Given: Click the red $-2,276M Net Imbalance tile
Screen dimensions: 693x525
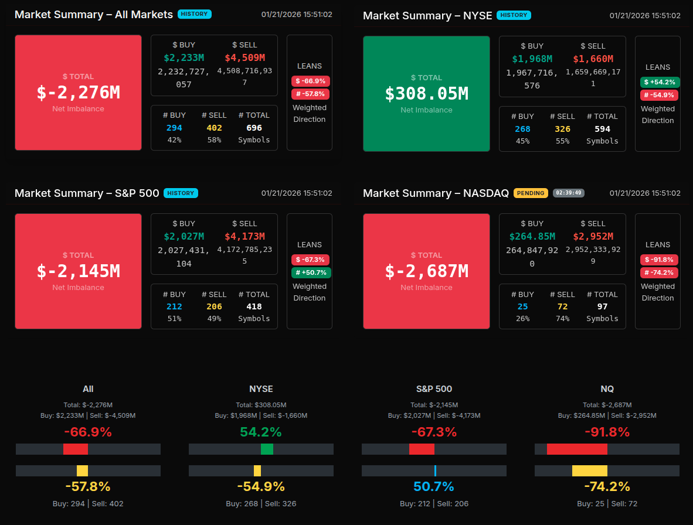Looking at the screenshot, I should coord(78,93).
